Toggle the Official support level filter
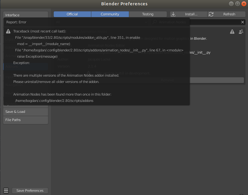 (72, 14)
